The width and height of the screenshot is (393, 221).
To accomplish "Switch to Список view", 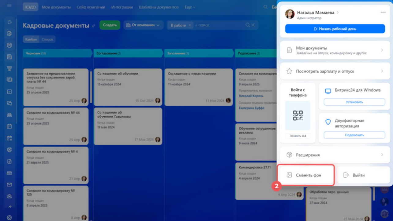I will pyautogui.click(x=47, y=39).
